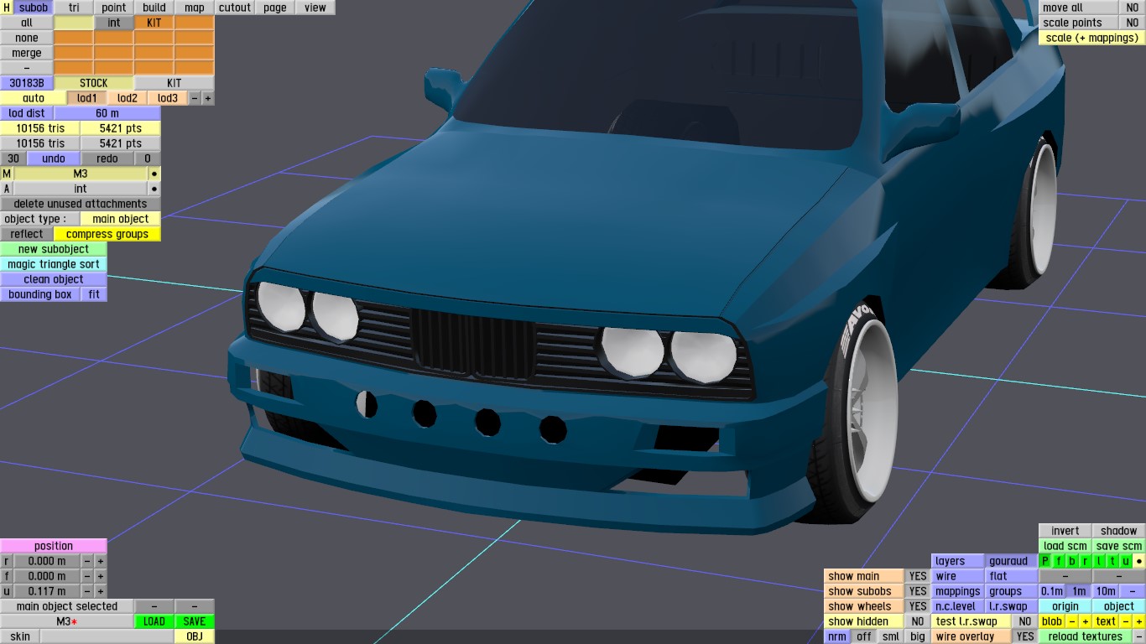This screenshot has width=1146, height=644.
Task: Decrease the r position value
Action: click(87, 561)
